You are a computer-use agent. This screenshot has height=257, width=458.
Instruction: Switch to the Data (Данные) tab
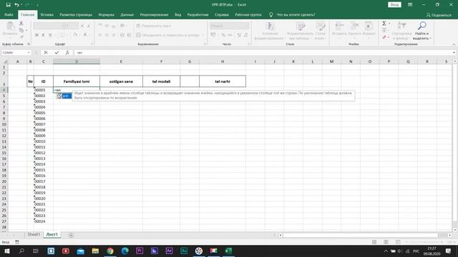pyautogui.click(x=127, y=14)
